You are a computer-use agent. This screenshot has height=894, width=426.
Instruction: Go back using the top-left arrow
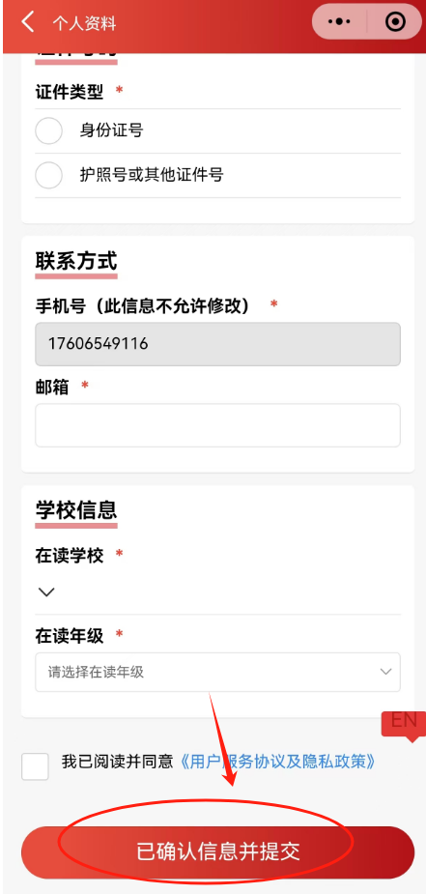click(x=27, y=22)
